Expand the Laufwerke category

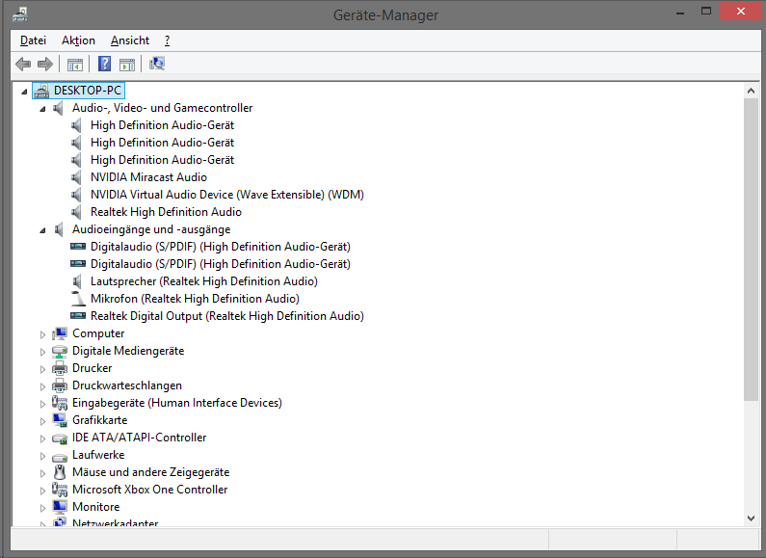coord(42,456)
